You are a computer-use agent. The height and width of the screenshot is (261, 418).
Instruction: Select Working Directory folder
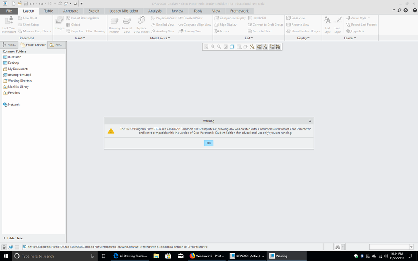pyautogui.click(x=18, y=81)
